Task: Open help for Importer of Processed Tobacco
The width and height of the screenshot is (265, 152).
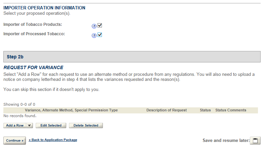Action: pos(94,35)
